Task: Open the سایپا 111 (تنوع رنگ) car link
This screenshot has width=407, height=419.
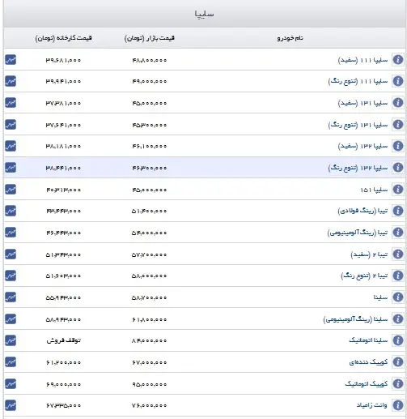Action: 358,81
